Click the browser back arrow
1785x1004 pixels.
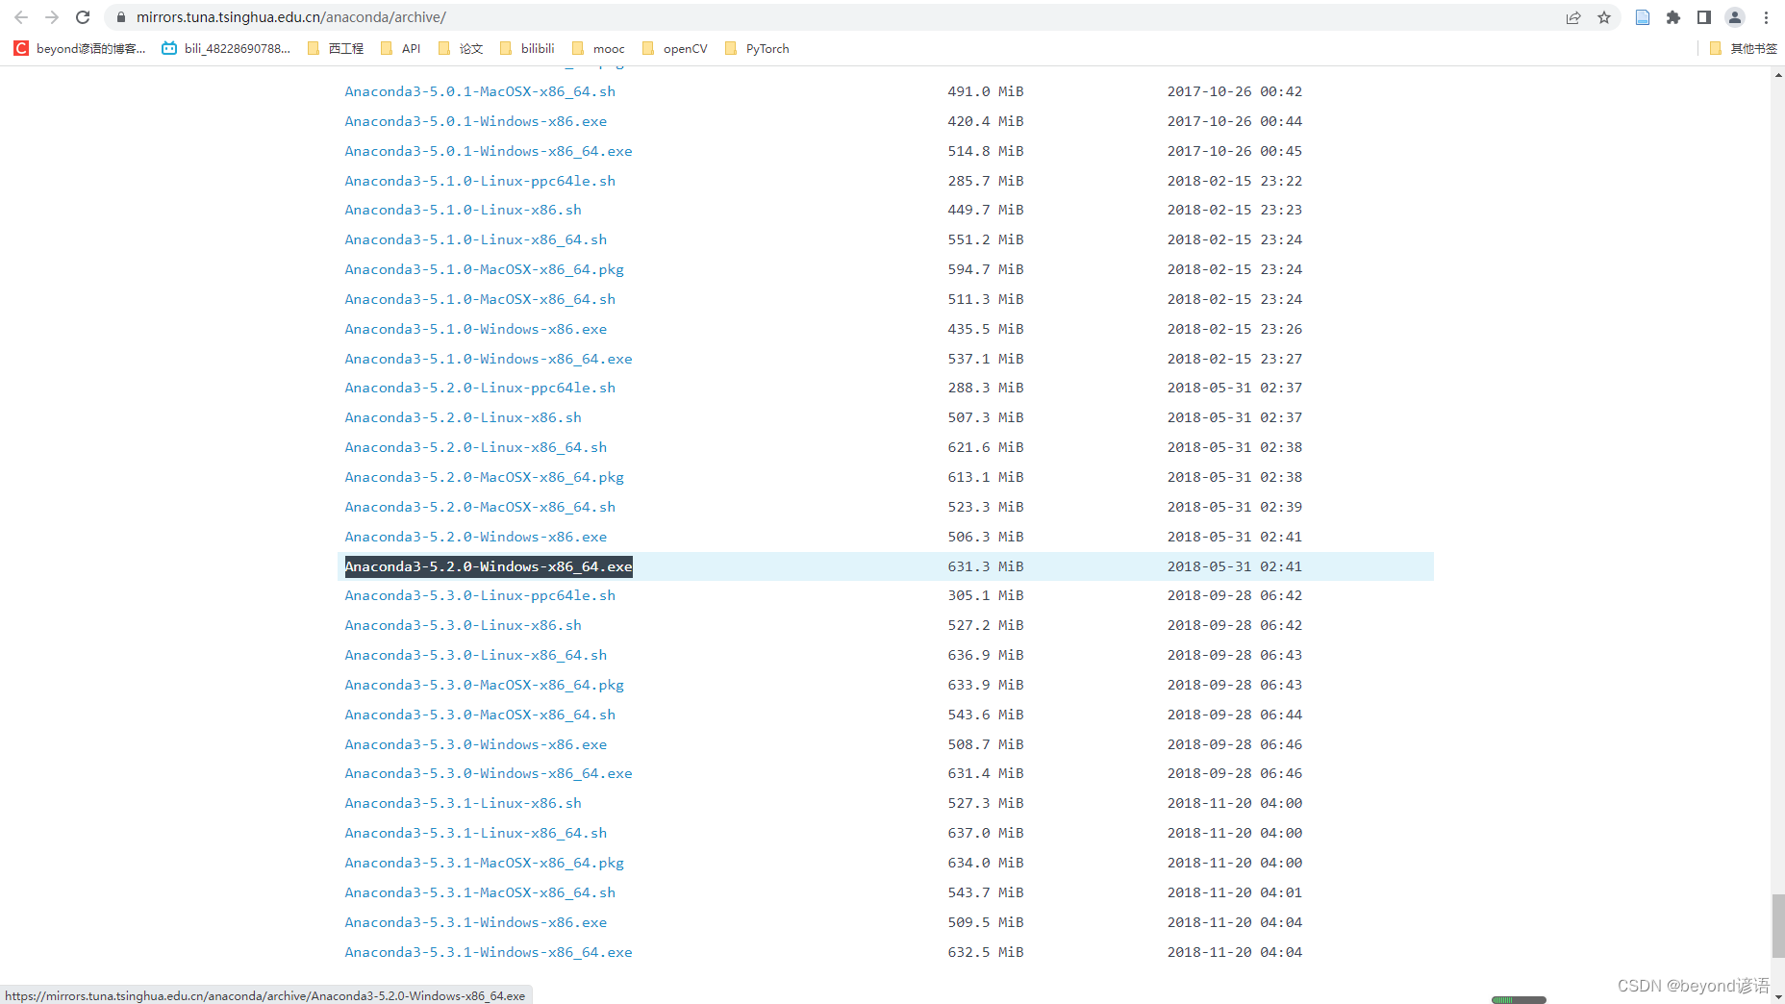pos(21,17)
